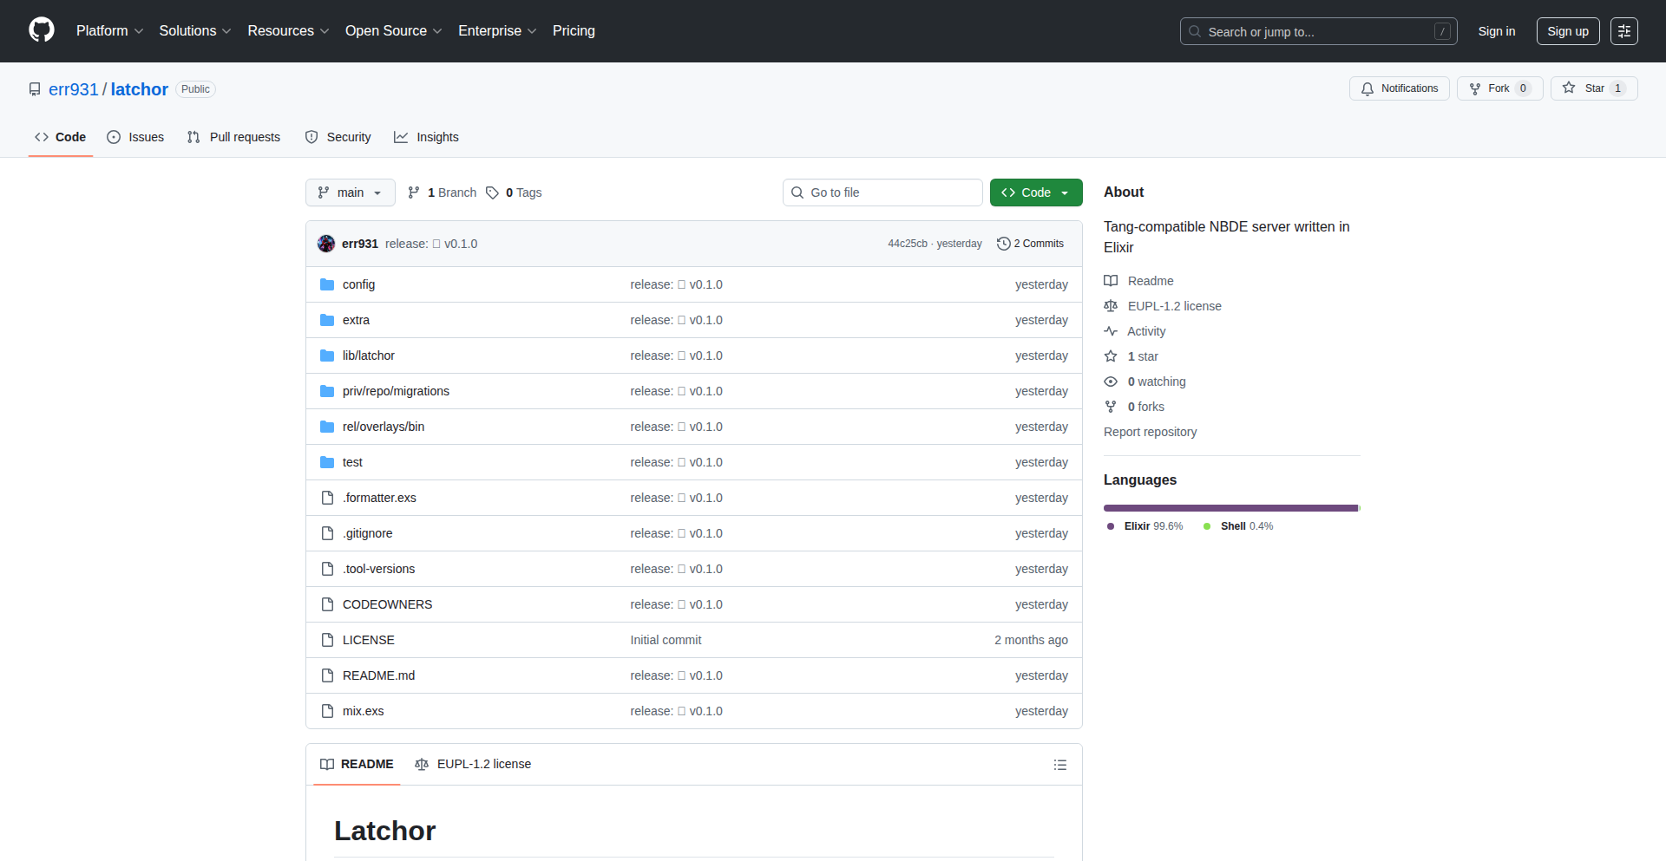1666x861 pixels.
Task: Open the CODEOWNERS file icon
Action: click(327, 604)
